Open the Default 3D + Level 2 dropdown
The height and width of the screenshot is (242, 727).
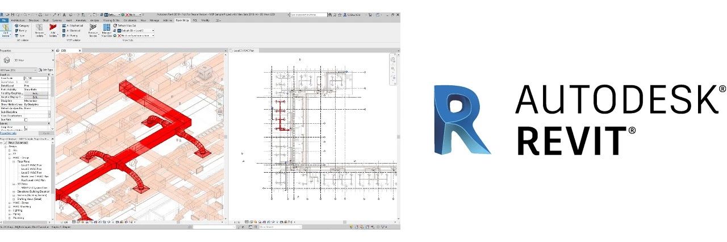pyautogui.click(x=136, y=31)
